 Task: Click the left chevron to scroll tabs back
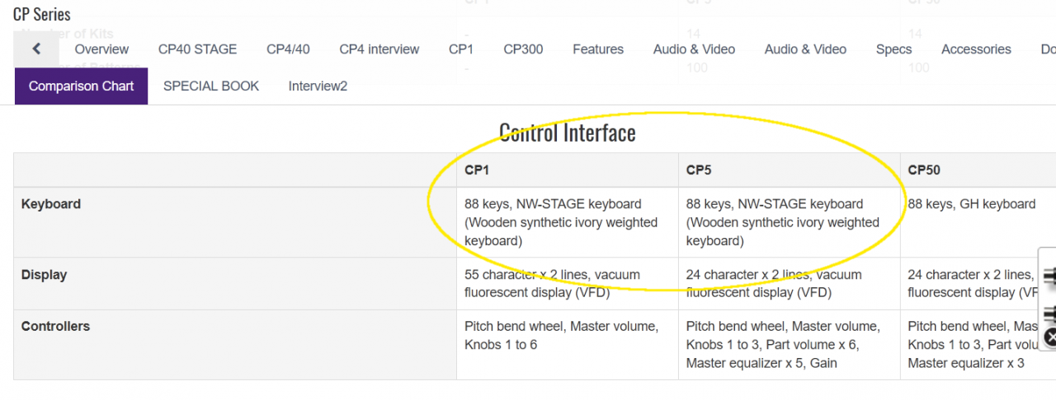(36, 49)
